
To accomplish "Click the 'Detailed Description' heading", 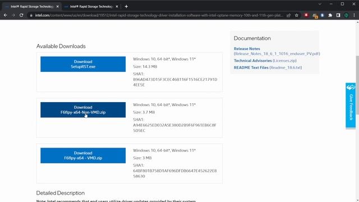I will (x=61, y=193).
